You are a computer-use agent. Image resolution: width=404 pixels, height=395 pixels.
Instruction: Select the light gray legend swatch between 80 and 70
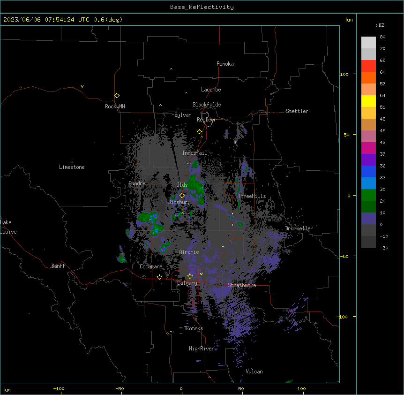click(368, 43)
